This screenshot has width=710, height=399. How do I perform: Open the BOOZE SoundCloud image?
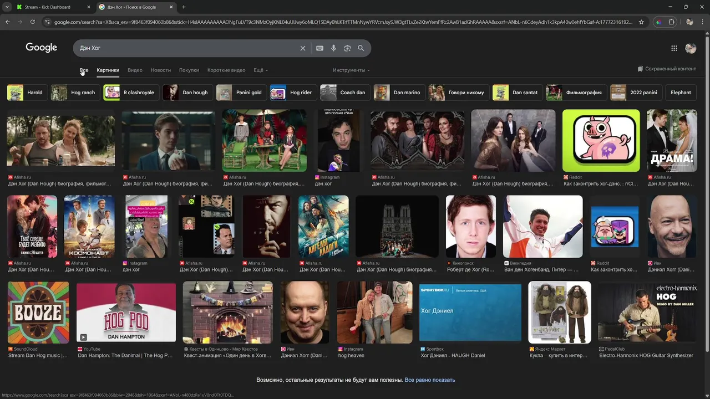click(38, 312)
